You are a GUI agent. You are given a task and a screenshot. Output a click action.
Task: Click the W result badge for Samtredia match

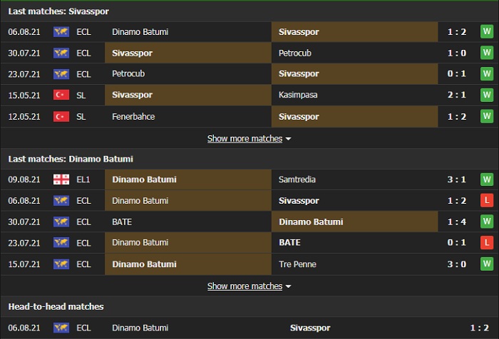pyautogui.click(x=486, y=179)
